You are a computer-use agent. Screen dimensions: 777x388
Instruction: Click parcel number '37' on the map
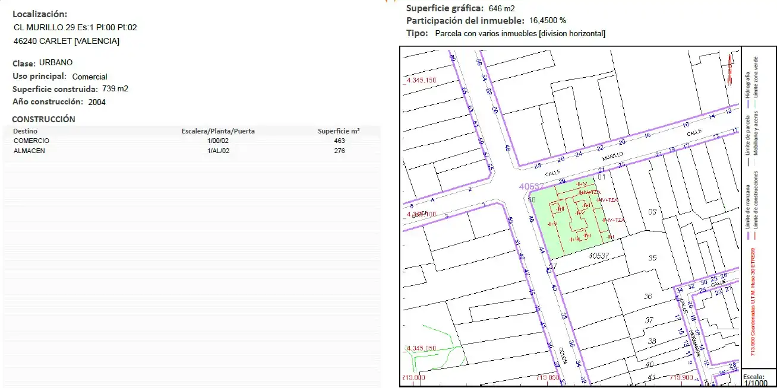pyautogui.click(x=649, y=320)
